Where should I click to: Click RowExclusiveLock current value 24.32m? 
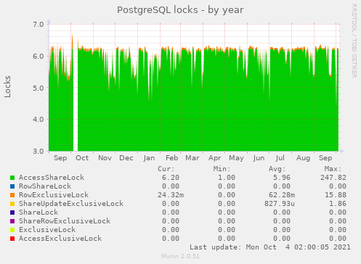[x=171, y=195]
